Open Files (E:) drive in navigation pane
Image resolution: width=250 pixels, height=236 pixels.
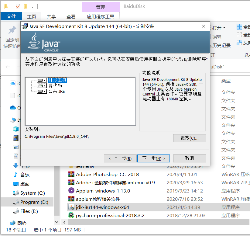(x=29, y=211)
